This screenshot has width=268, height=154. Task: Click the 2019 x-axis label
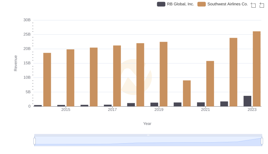click(x=159, y=110)
